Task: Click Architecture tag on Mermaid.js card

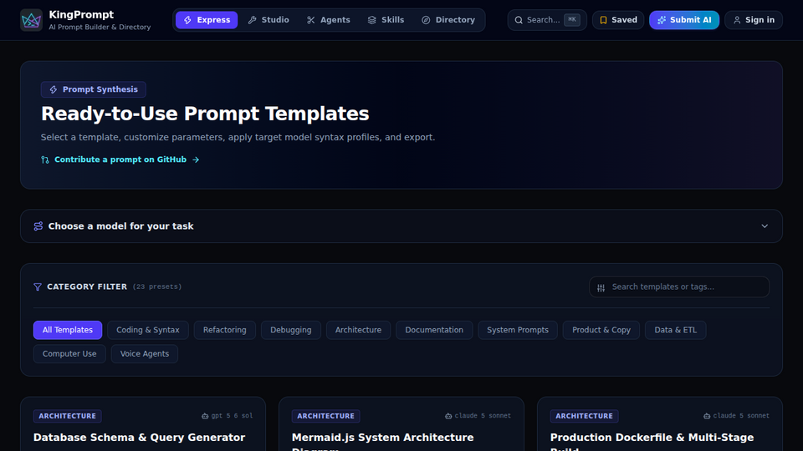Action: [325, 416]
